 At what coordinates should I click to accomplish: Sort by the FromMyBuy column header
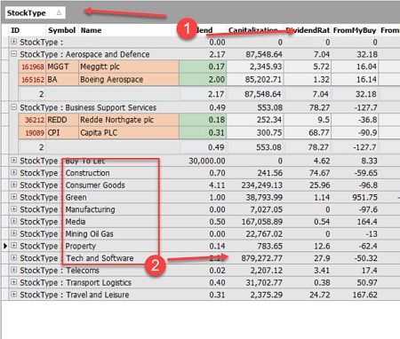(x=355, y=30)
